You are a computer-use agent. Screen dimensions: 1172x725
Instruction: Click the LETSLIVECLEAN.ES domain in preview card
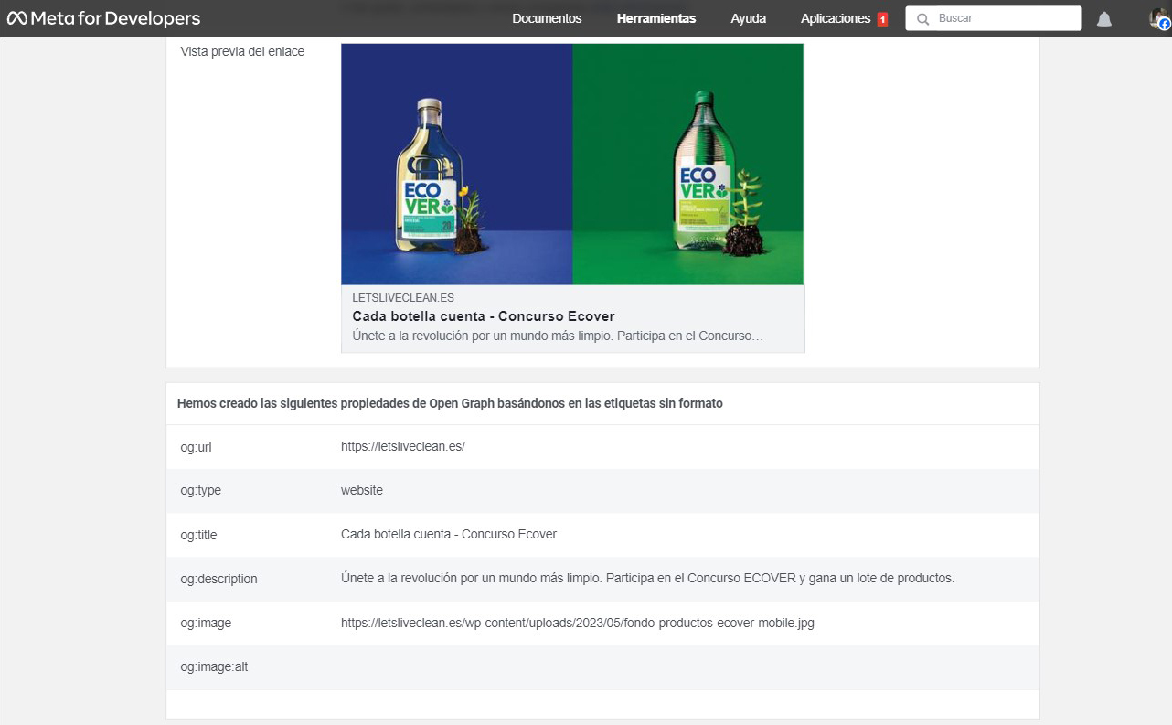click(403, 297)
